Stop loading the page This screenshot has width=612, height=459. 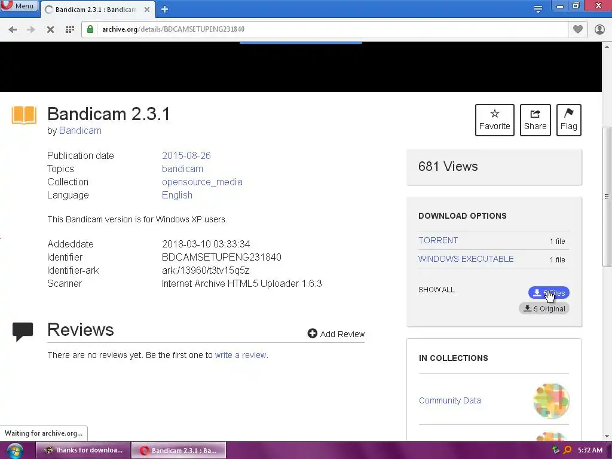pos(50,29)
